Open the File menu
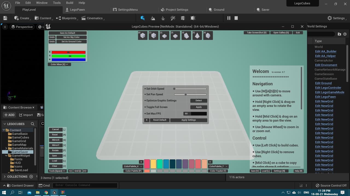350x196 pixels. pos(18,3)
